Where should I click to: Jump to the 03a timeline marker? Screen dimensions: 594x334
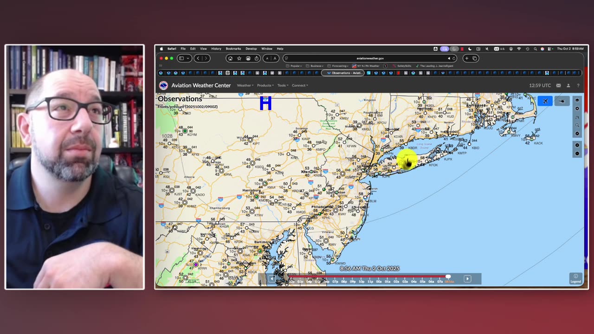(x=405, y=282)
